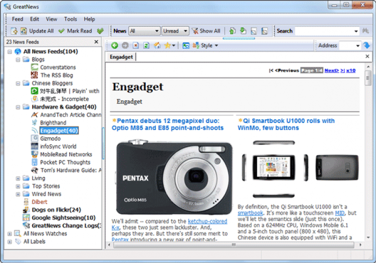Click Mark Read button

pos(75,31)
